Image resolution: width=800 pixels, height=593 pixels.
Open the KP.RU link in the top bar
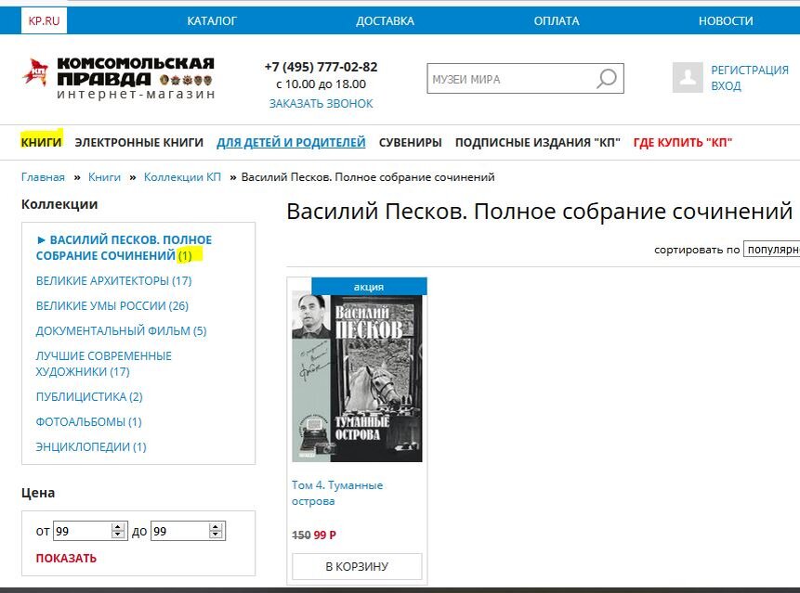click(x=44, y=21)
